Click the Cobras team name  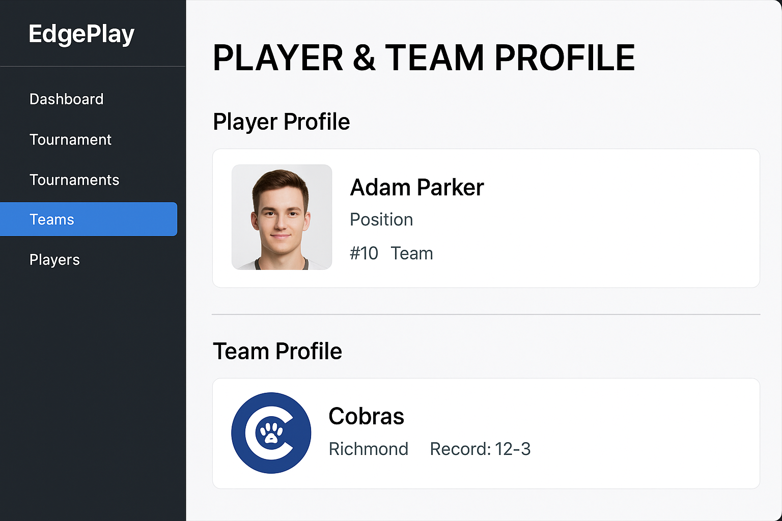366,416
